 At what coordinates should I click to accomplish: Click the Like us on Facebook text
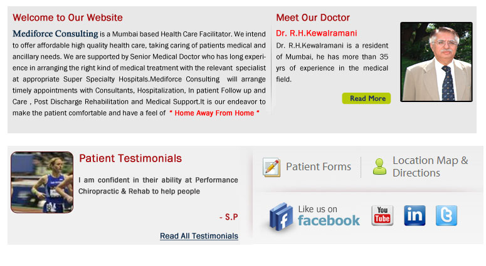coord(329,215)
